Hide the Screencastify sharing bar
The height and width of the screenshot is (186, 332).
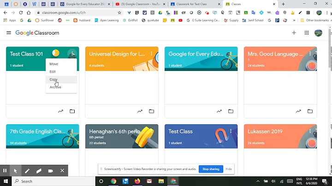pyautogui.click(x=229, y=169)
